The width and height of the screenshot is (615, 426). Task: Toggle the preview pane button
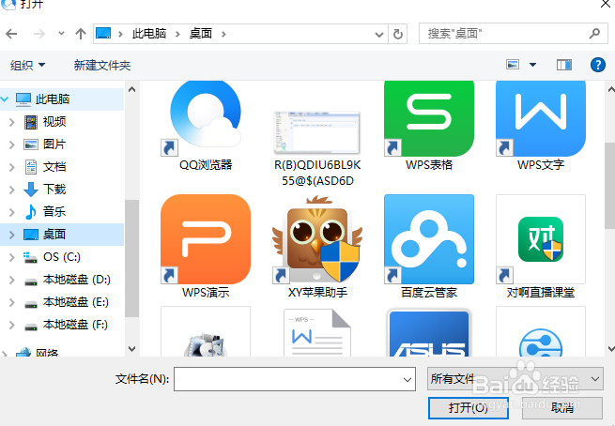point(564,65)
